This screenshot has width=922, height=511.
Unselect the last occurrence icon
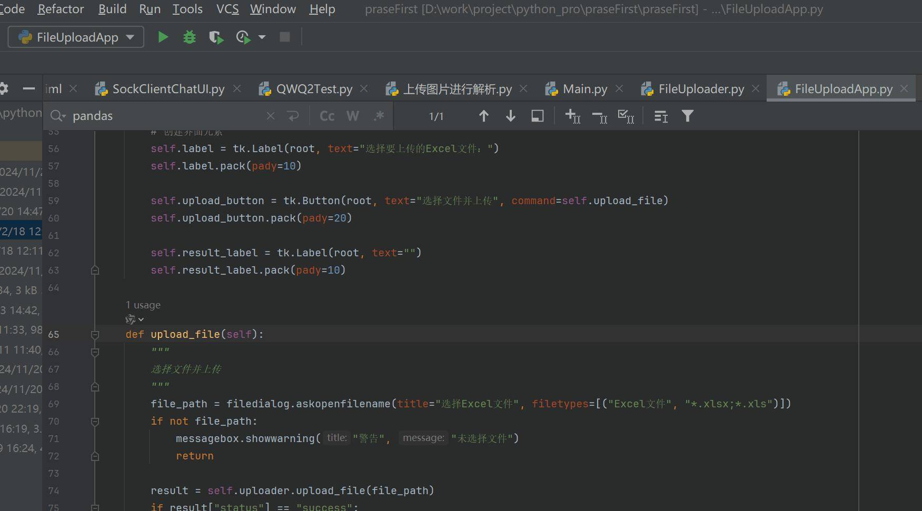coord(599,117)
